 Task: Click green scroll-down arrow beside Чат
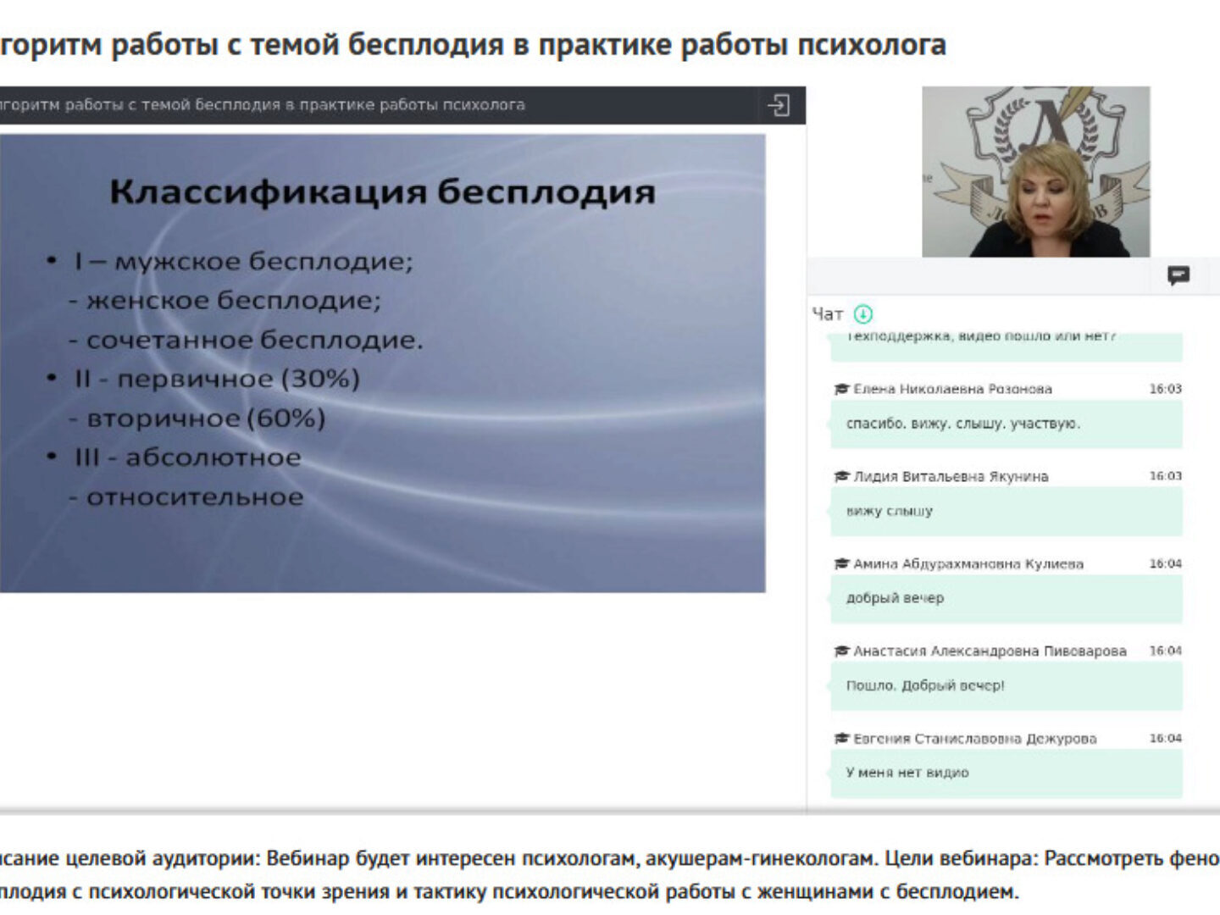pyautogui.click(x=862, y=314)
